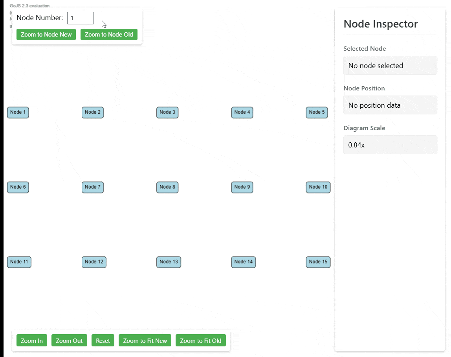Select Node 3 in the diagram
Screen dimensions: 451x357
pos(167,112)
